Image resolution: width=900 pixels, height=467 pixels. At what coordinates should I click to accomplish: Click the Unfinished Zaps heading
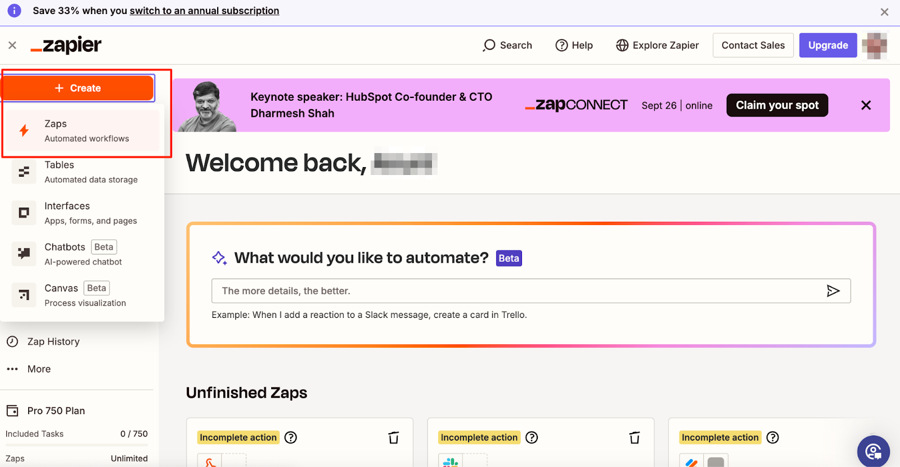tap(246, 393)
